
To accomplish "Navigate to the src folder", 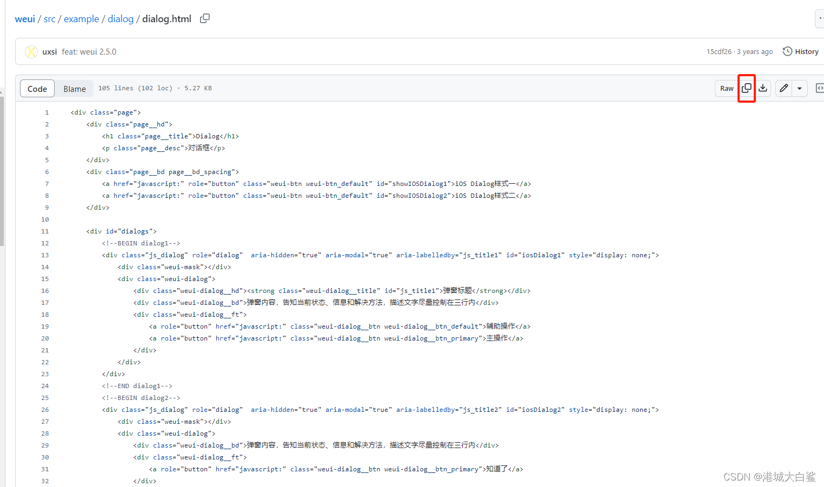I will coord(50,18).
